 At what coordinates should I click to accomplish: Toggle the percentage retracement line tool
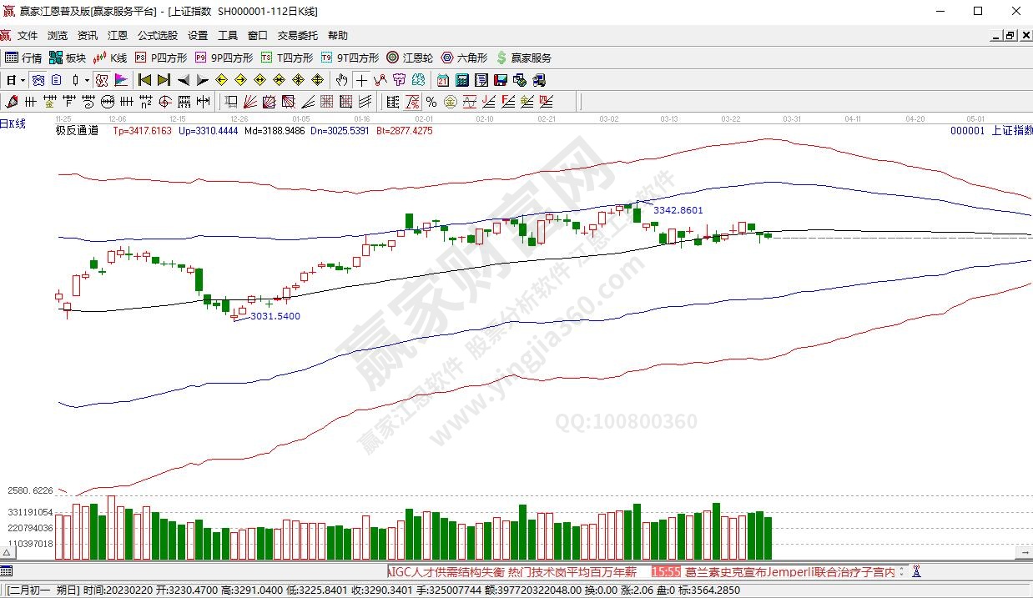pyautogui.click(x=412, y=102)
